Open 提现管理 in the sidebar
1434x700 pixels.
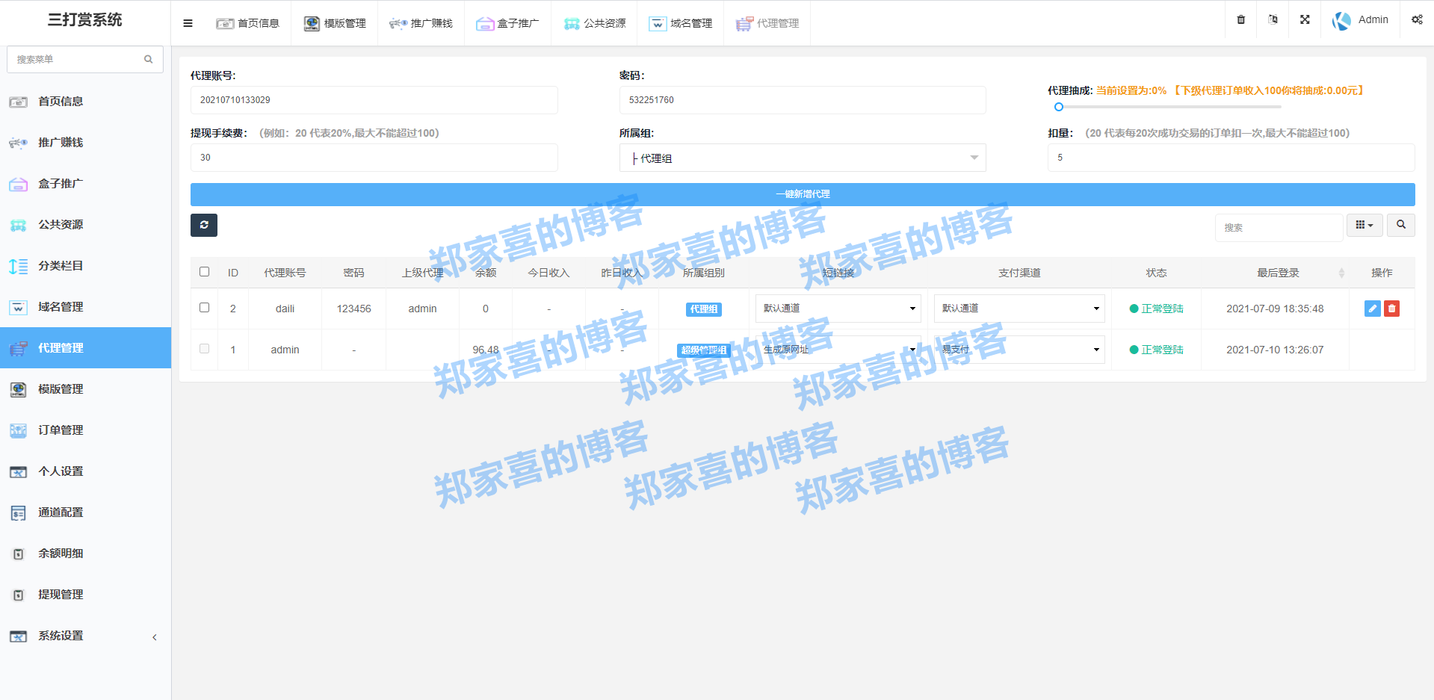[85, 595]
